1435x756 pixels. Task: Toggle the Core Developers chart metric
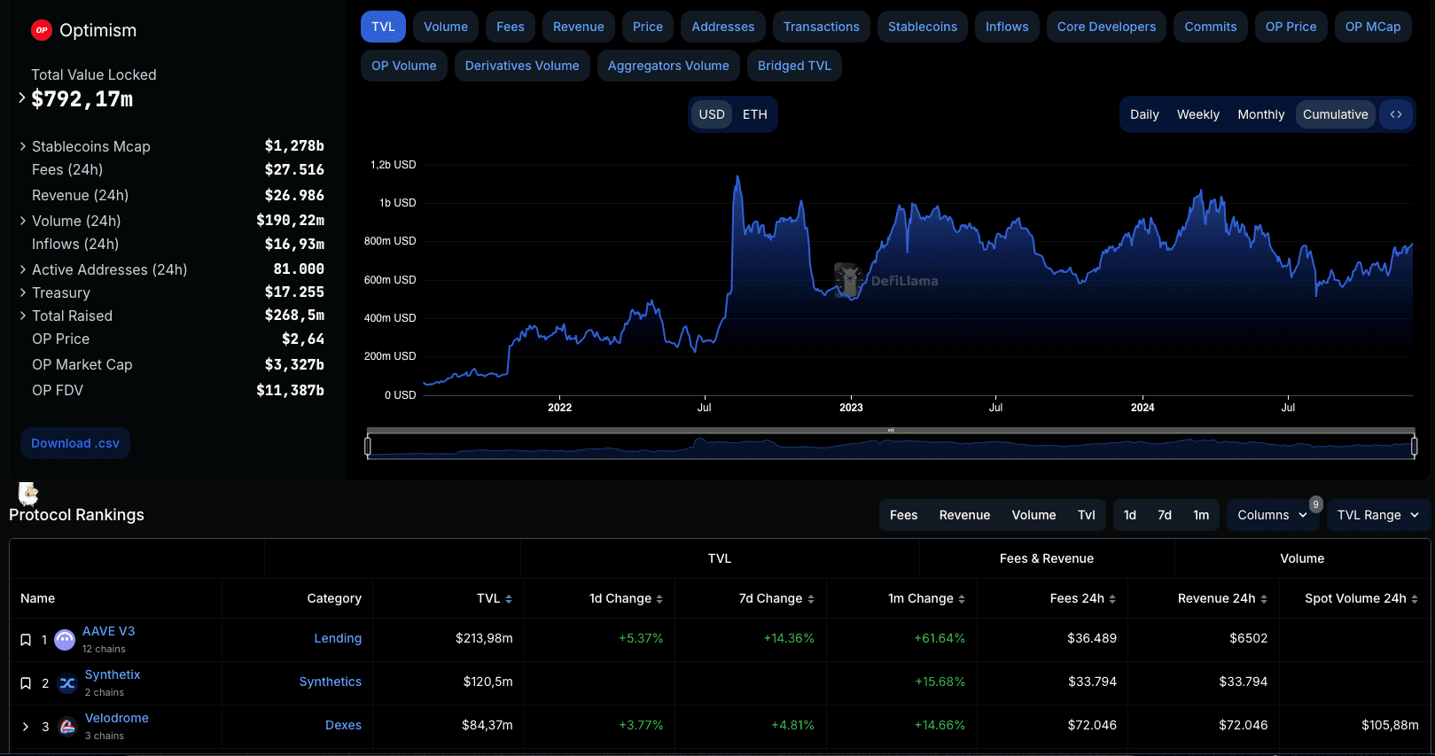[x=1106, y=27]
